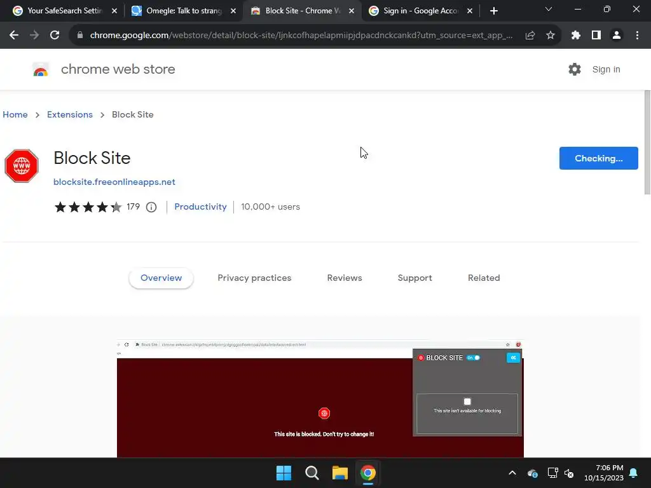This screenshot has width=651, height=488.
Task: Show hidden system tray icons
Action: click(x=512, y=473)
